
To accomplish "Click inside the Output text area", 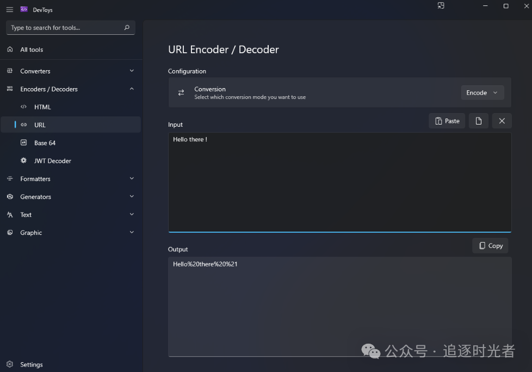I will [x=339, y=307].
